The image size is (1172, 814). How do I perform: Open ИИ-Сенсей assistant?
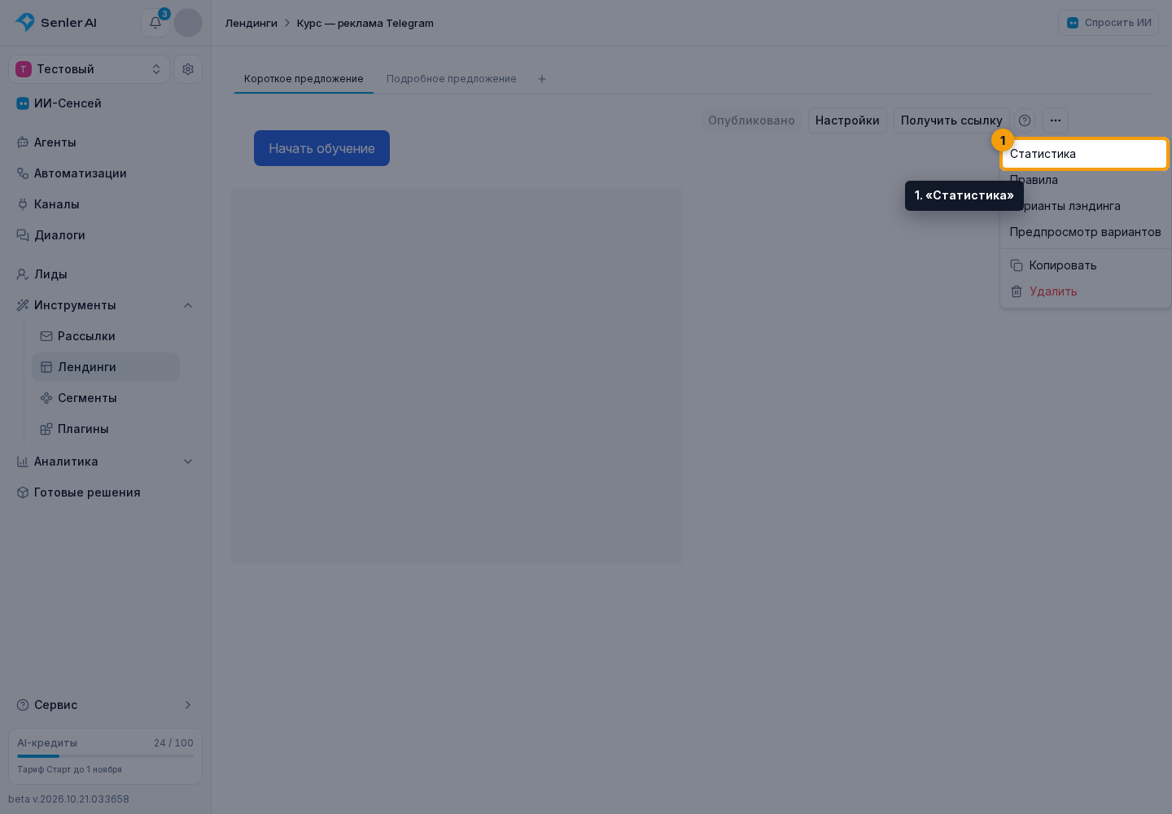106,103
